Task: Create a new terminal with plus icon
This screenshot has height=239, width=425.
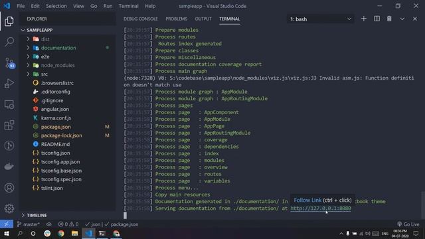Action: (364, 19)
